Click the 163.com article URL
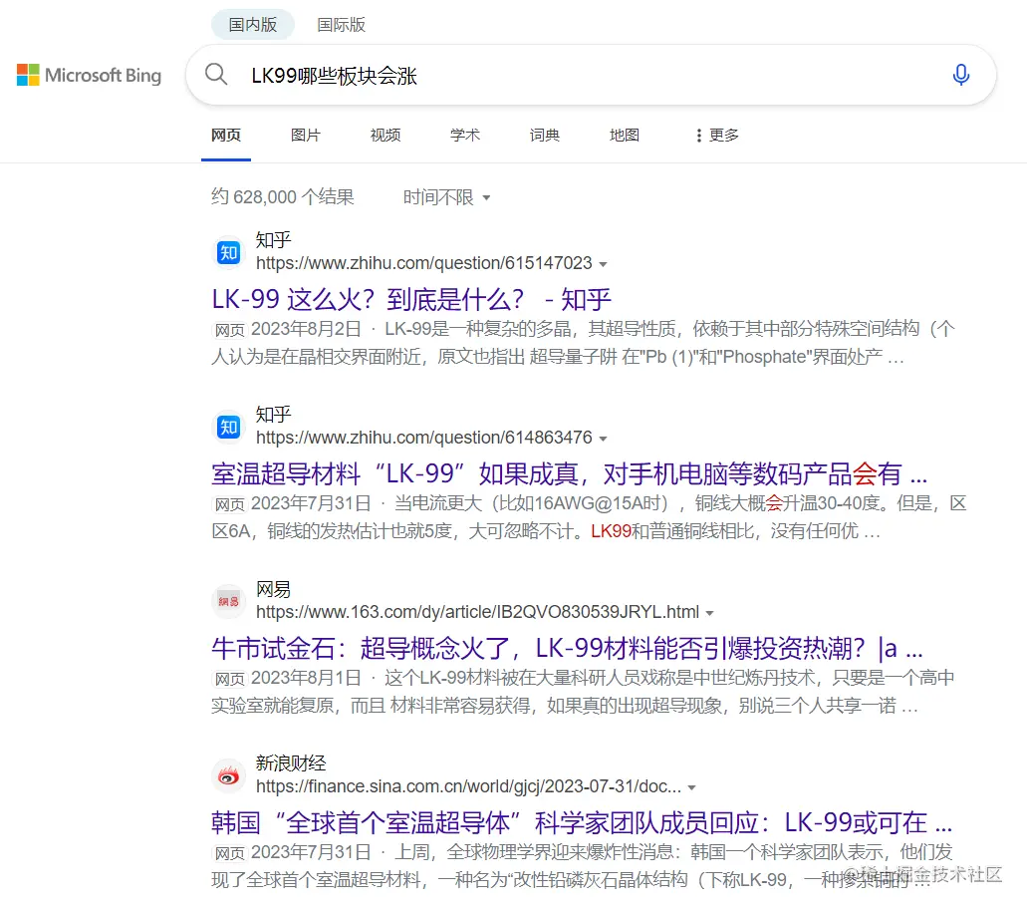 coord(477,612)
